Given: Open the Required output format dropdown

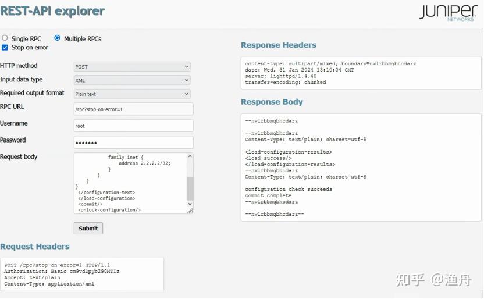Looking at the screenshot, I should (x=133, y=94).
